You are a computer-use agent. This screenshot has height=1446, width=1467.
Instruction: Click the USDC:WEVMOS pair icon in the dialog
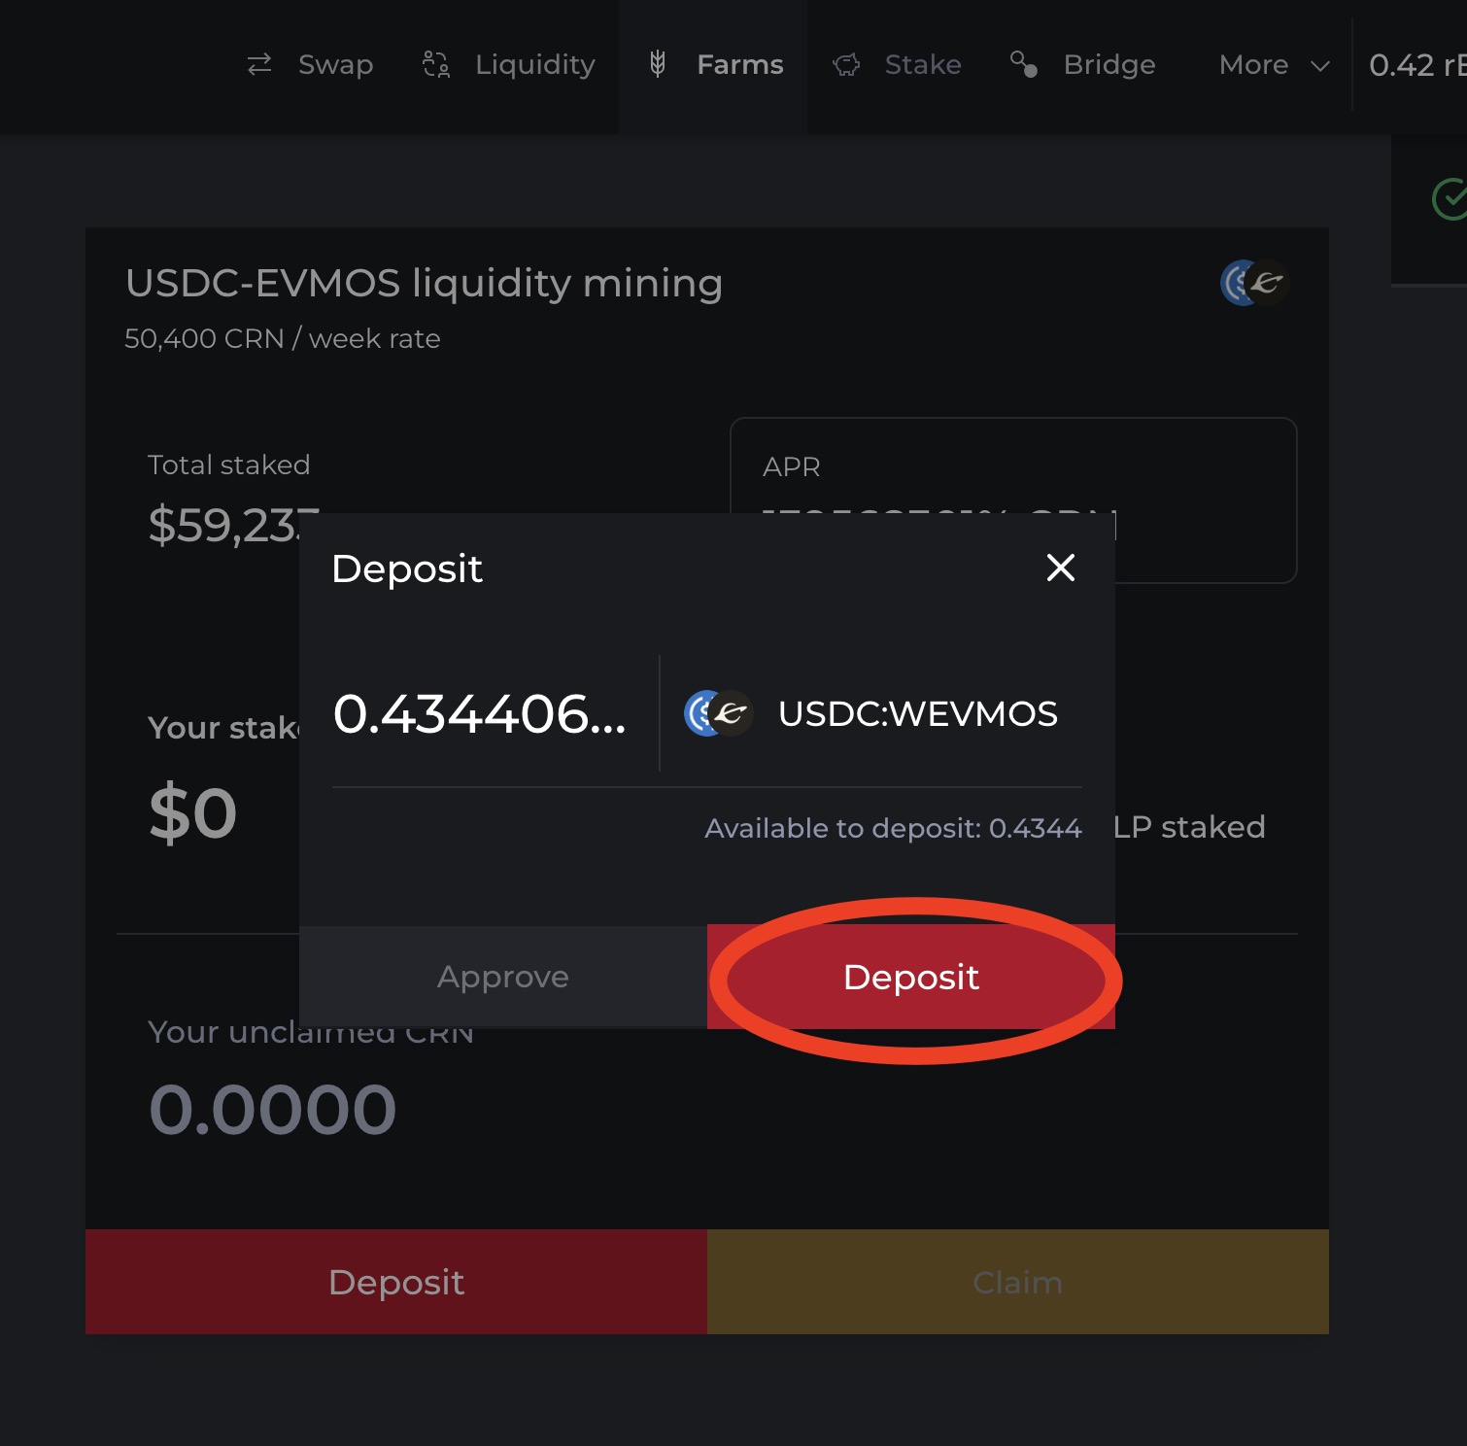(719, 713)
